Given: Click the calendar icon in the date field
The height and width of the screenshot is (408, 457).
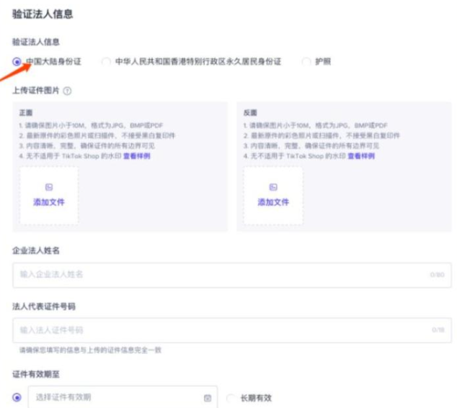Looking at the screenshot, I should tap(208, 398).
